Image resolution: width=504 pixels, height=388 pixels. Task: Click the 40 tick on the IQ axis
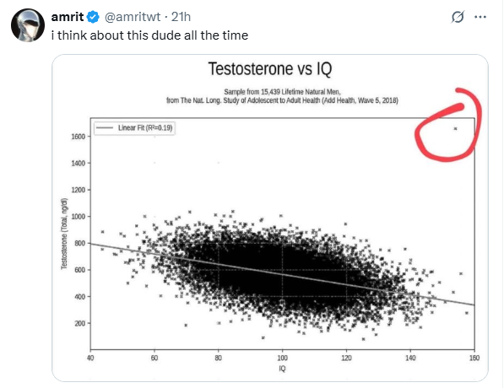(90, 358)
